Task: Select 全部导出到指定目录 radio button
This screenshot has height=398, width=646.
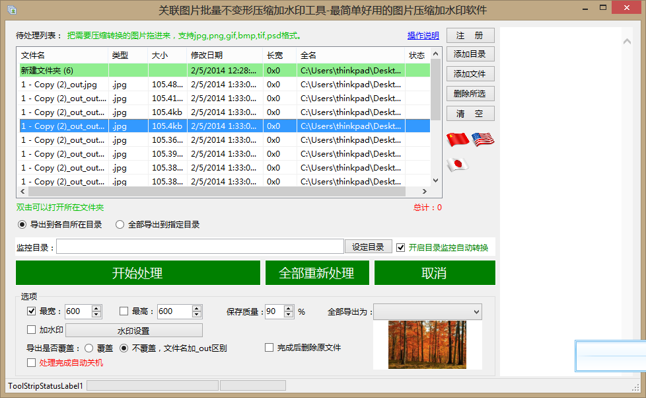Action: point(120,224)
